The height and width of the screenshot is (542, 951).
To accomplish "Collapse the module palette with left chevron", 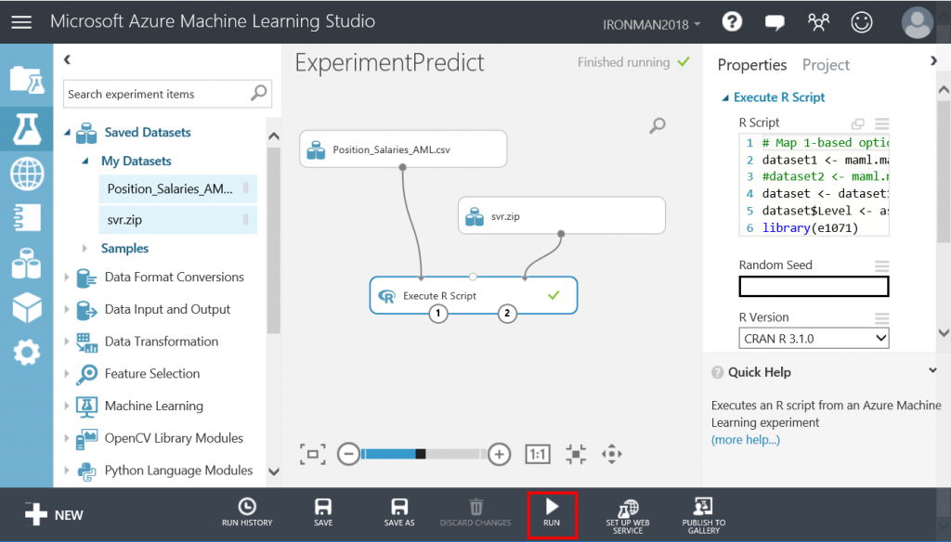I will pos(67,59).
